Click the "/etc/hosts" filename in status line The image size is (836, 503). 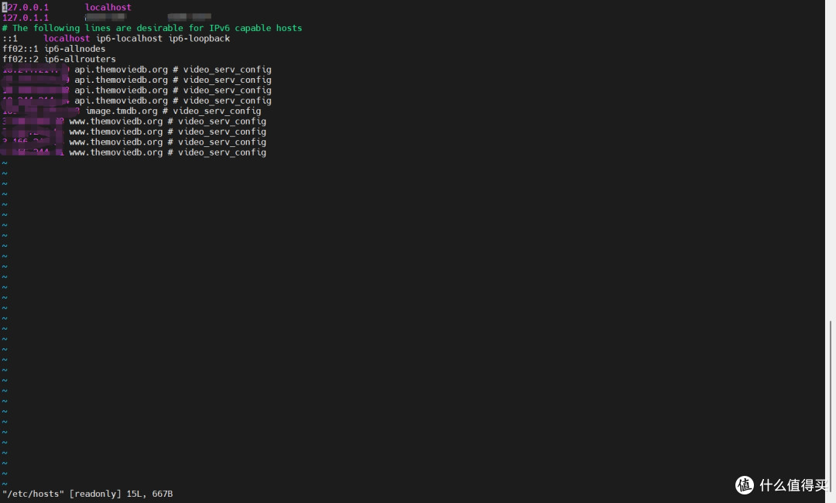click(x=33, y=494)
